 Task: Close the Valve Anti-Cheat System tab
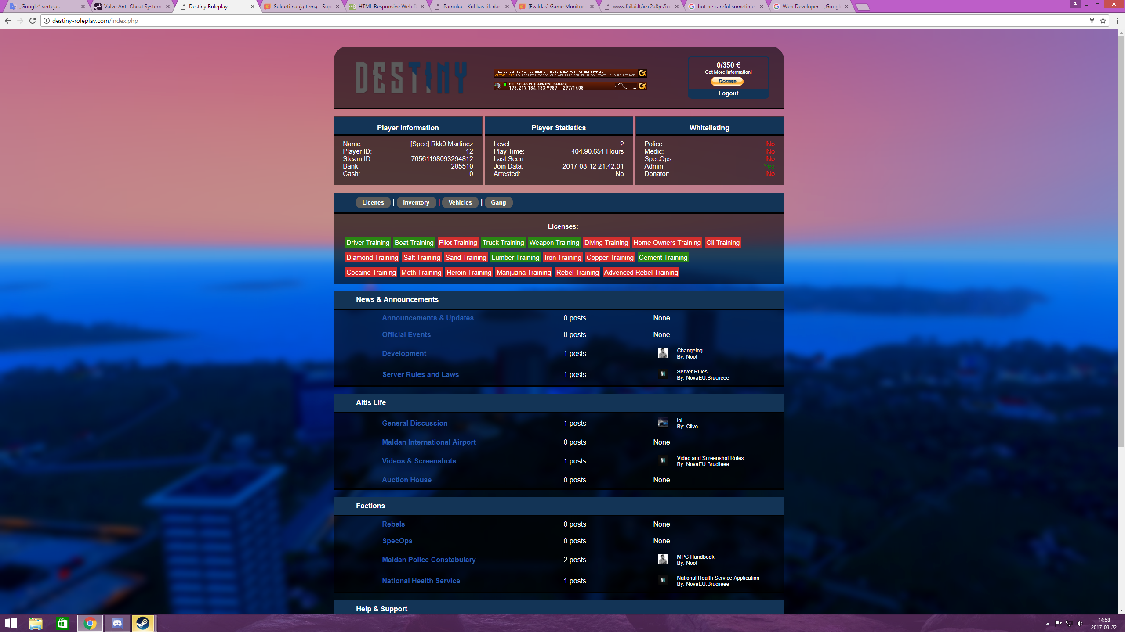coord(168,7)
